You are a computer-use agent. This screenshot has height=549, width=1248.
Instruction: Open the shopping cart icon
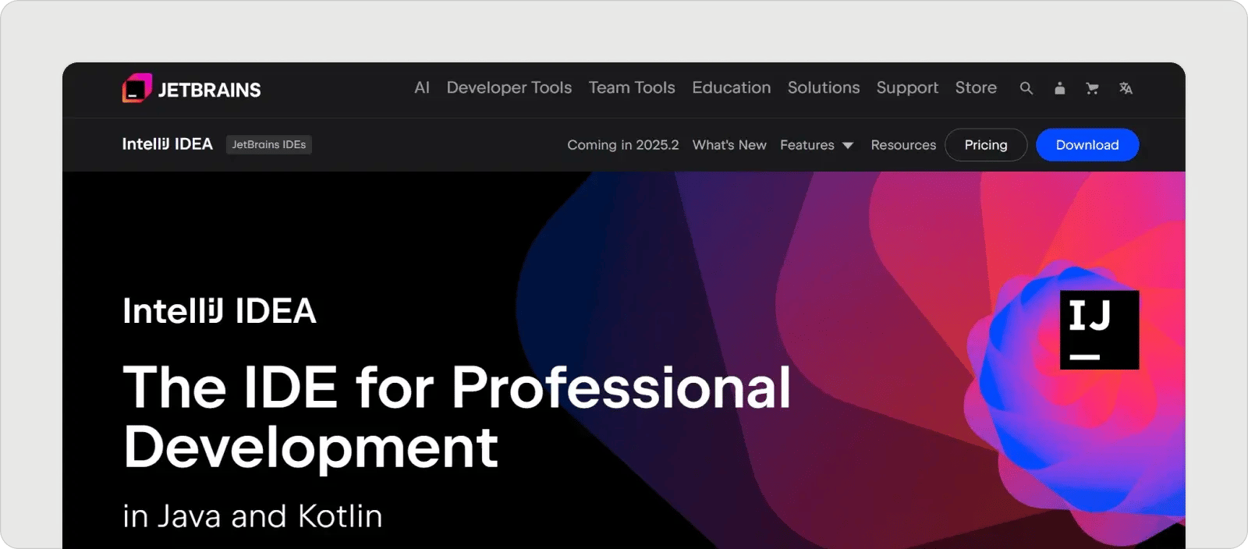[1092, 88]
